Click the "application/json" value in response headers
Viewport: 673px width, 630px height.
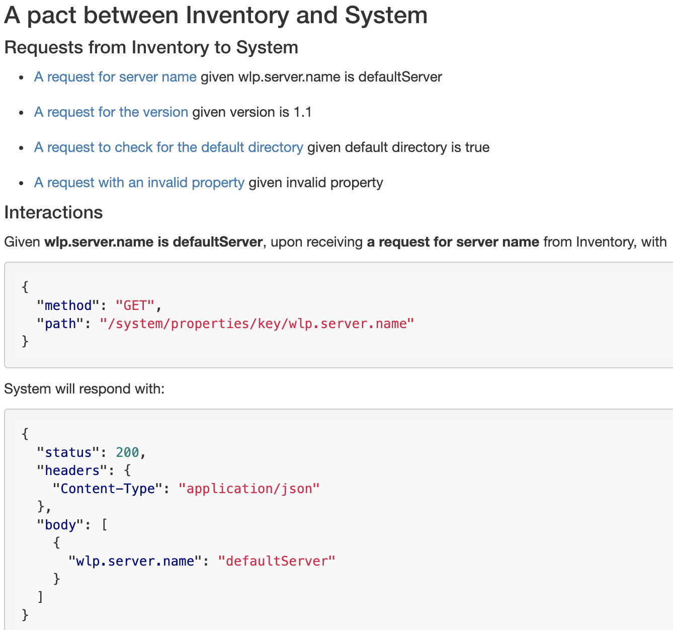point(249,489)
